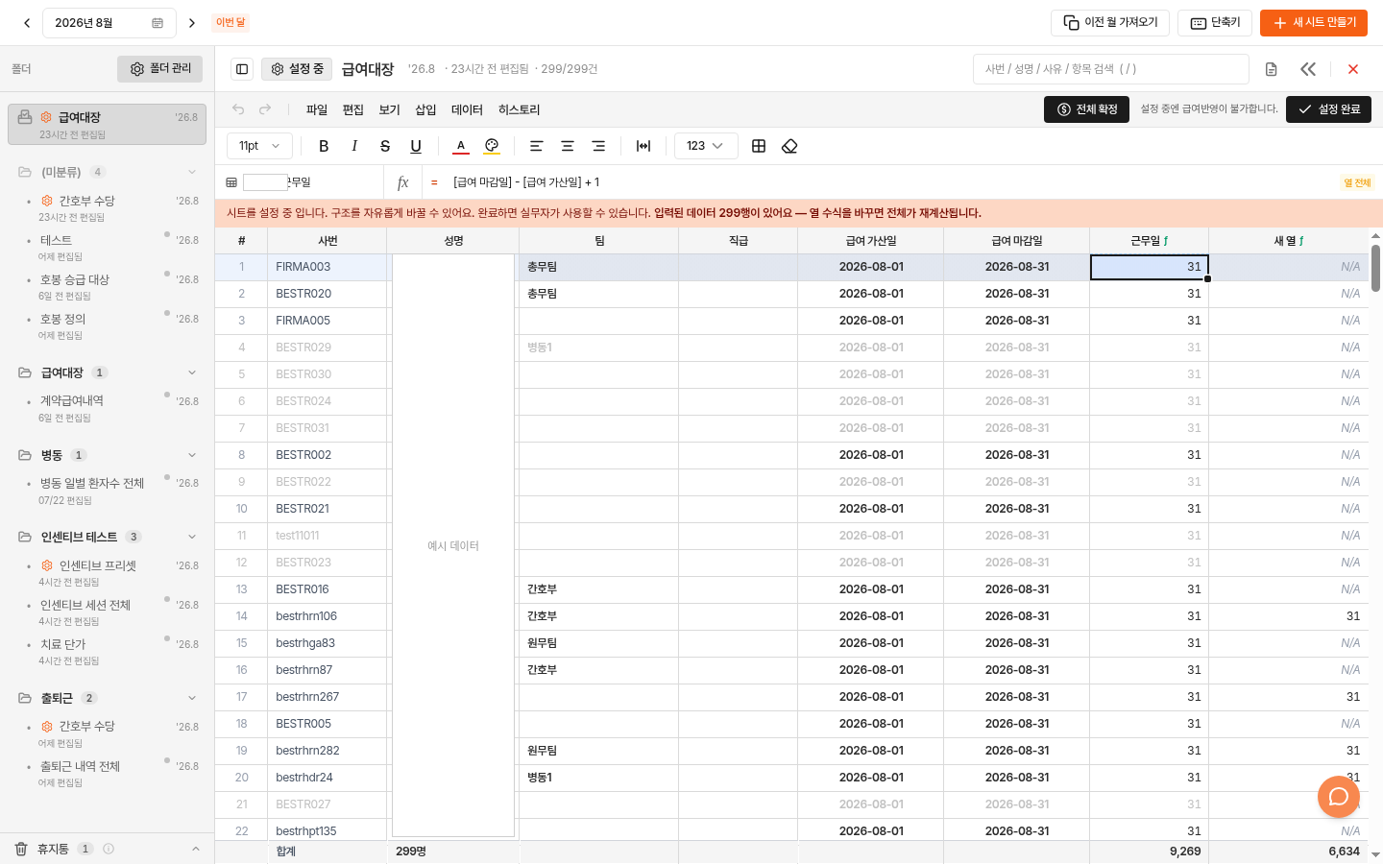Toggle the 설정 중 mode button
This screenshot has height=864, width=1383.
(297, 69)
